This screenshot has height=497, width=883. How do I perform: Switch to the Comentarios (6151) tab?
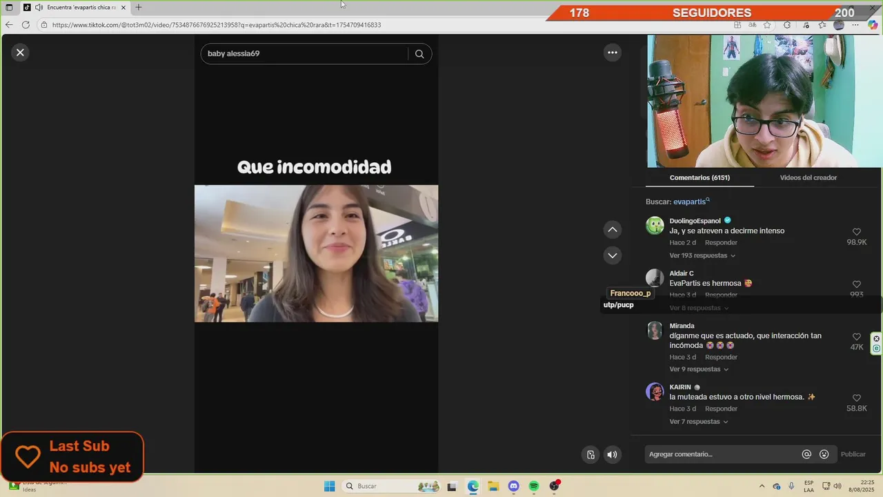(700, 177)
